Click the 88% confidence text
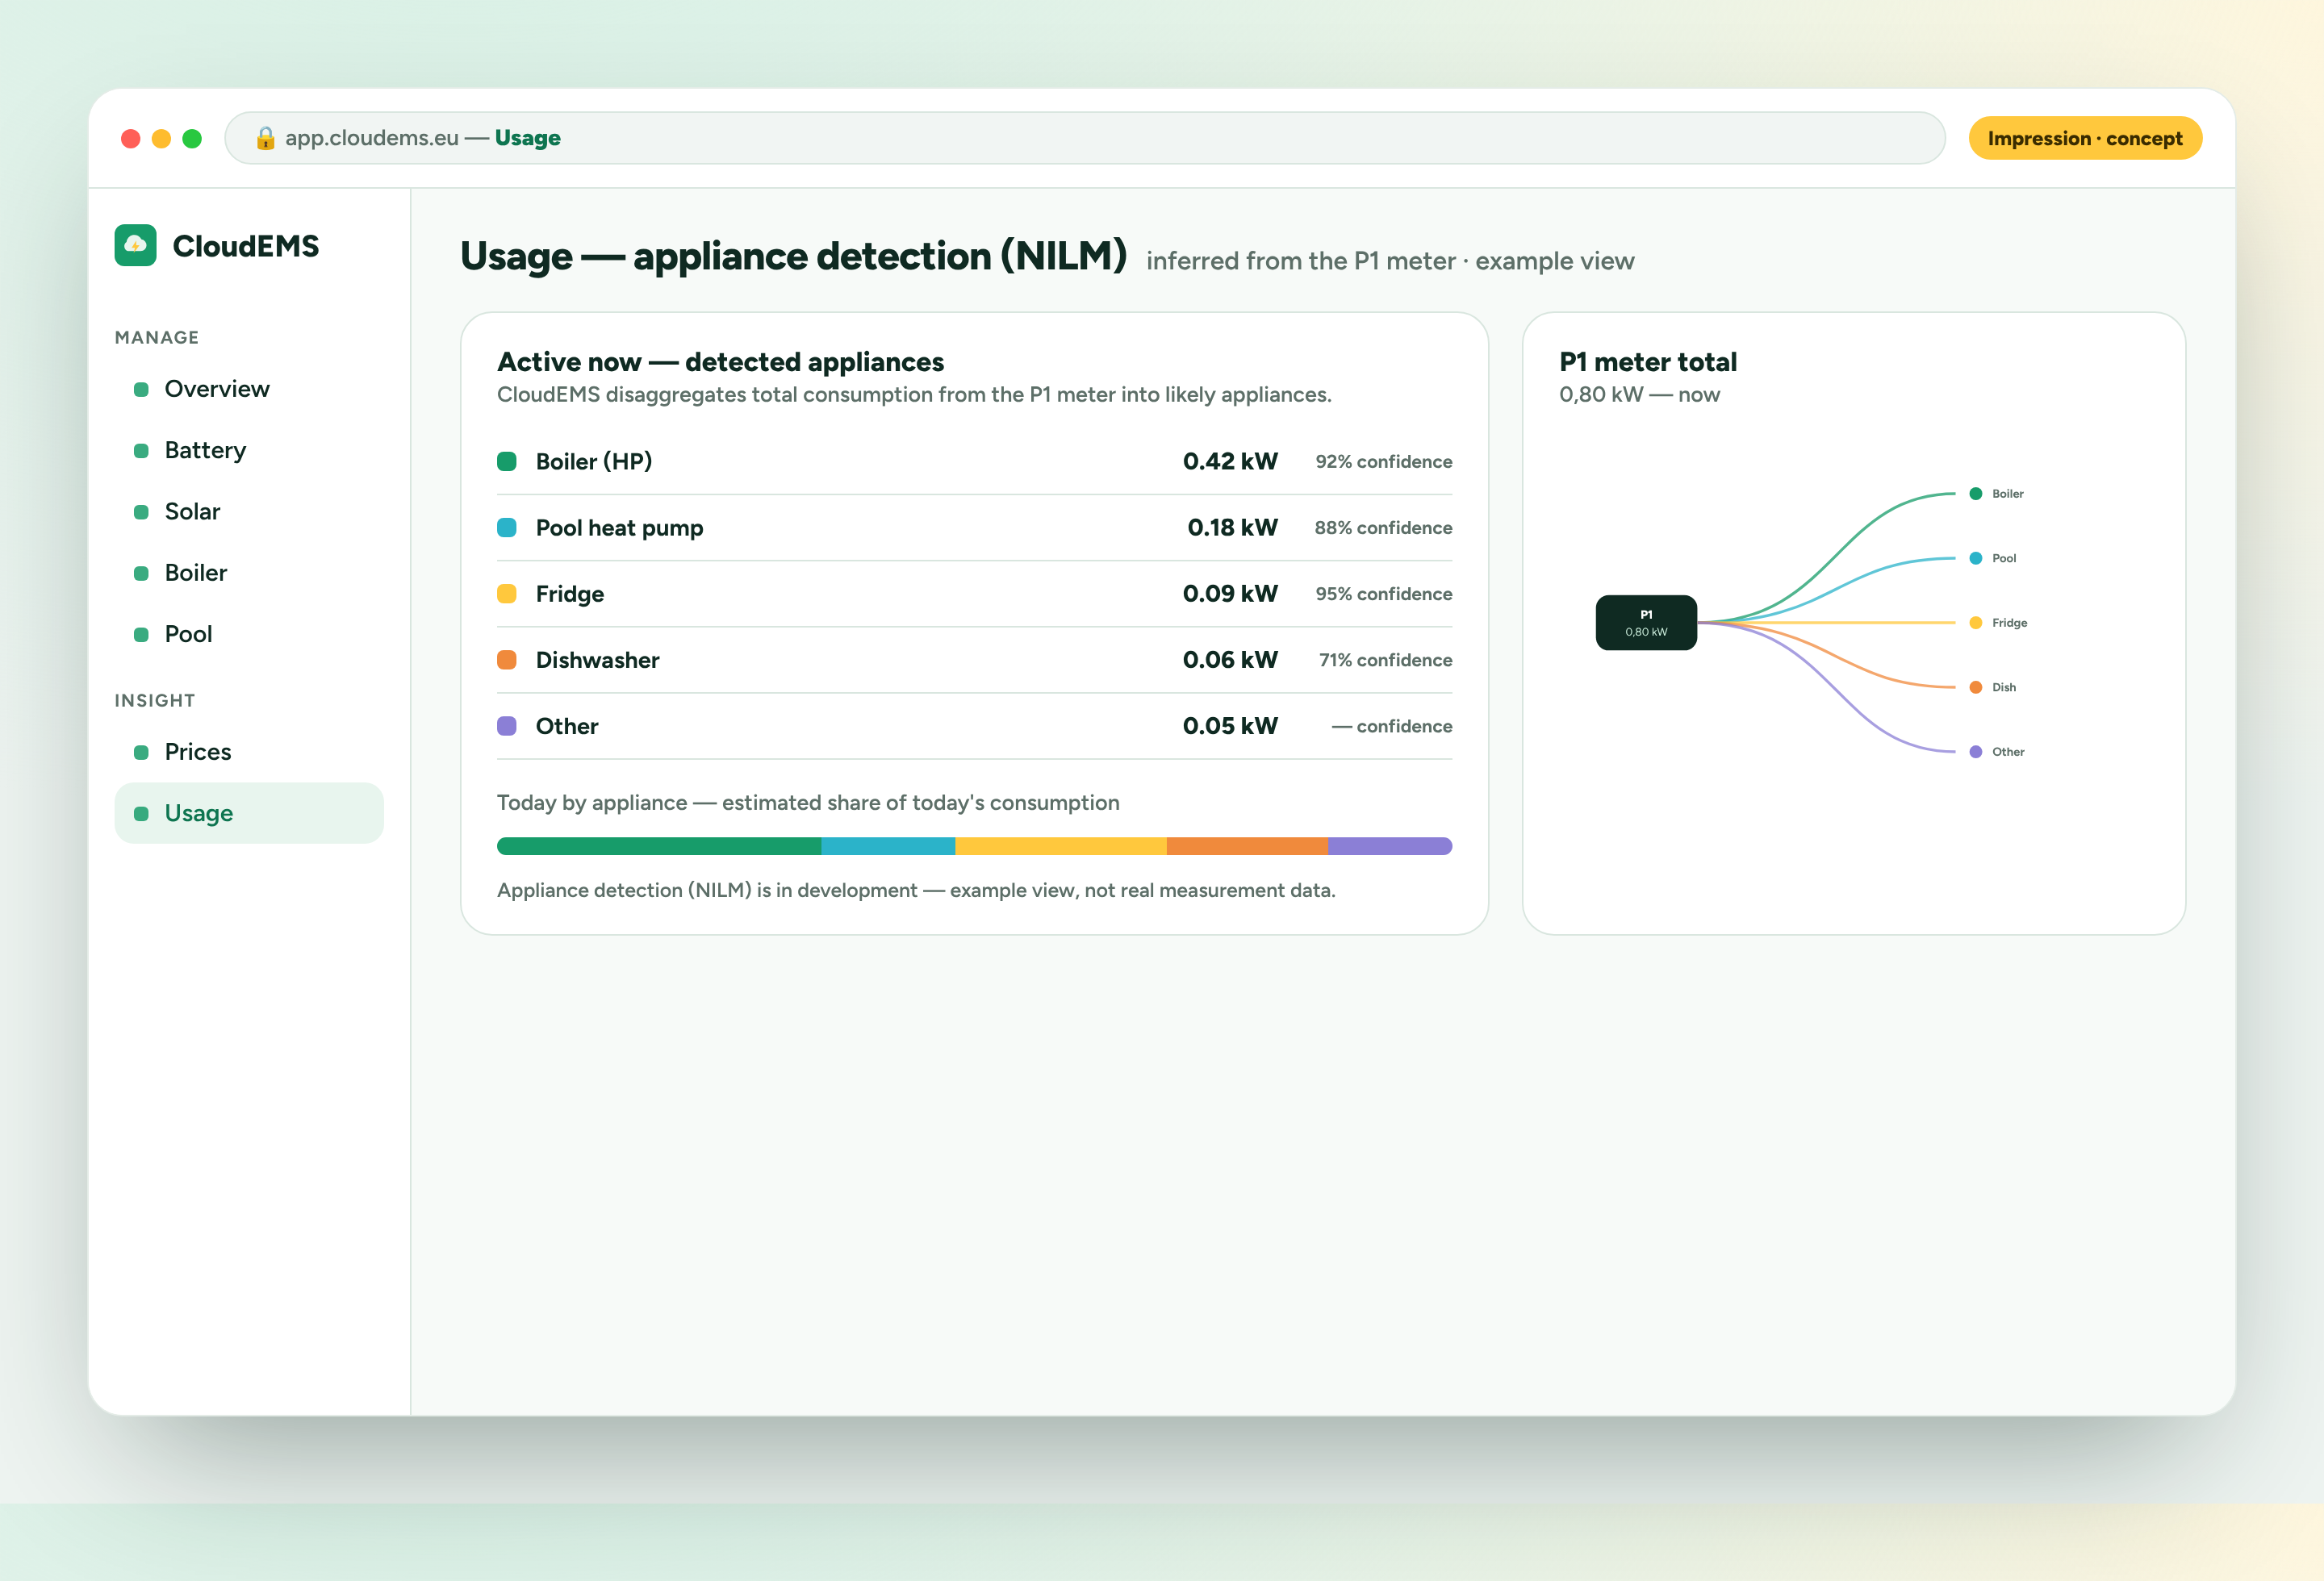Screen dimensions: 2324x1581 1384,528
